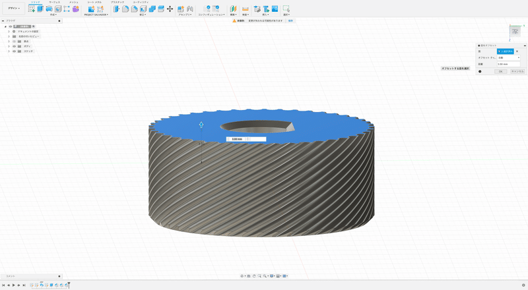Select the Window Selection tool icon

coord(286,9)
